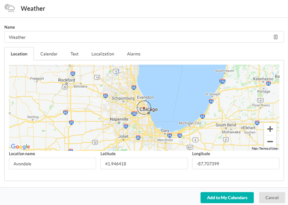This screenshot has height=205, width=288.
Task: Zoom out on the map
Action: 270,141
